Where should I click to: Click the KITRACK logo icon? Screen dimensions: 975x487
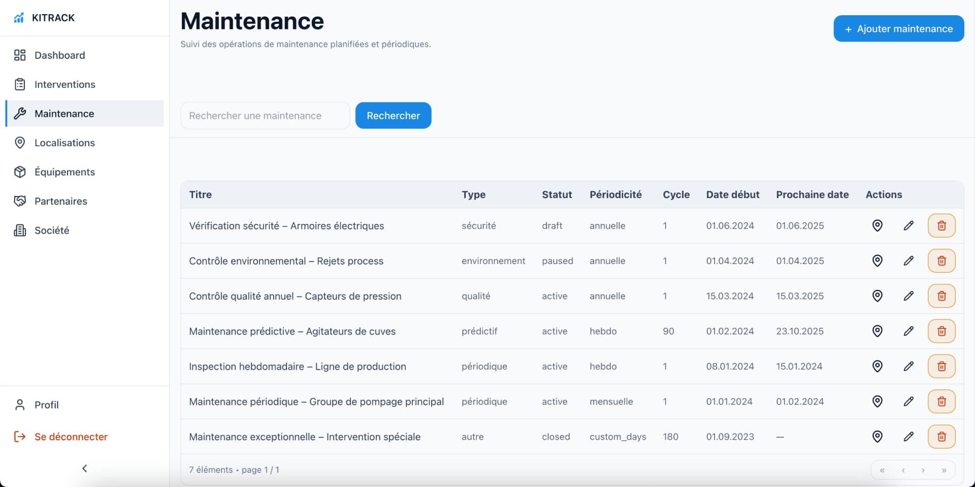click(x=19, y=17)
